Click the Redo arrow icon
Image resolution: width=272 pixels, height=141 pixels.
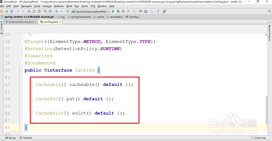pos(23,11)
